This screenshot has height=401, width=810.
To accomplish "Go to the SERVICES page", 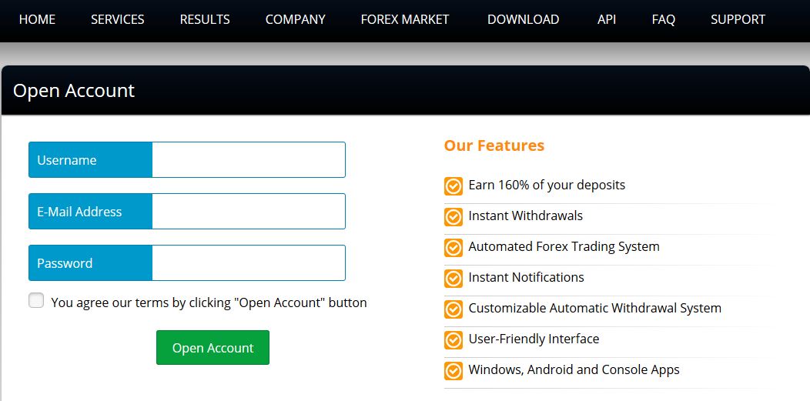I will tap(117, 19).
